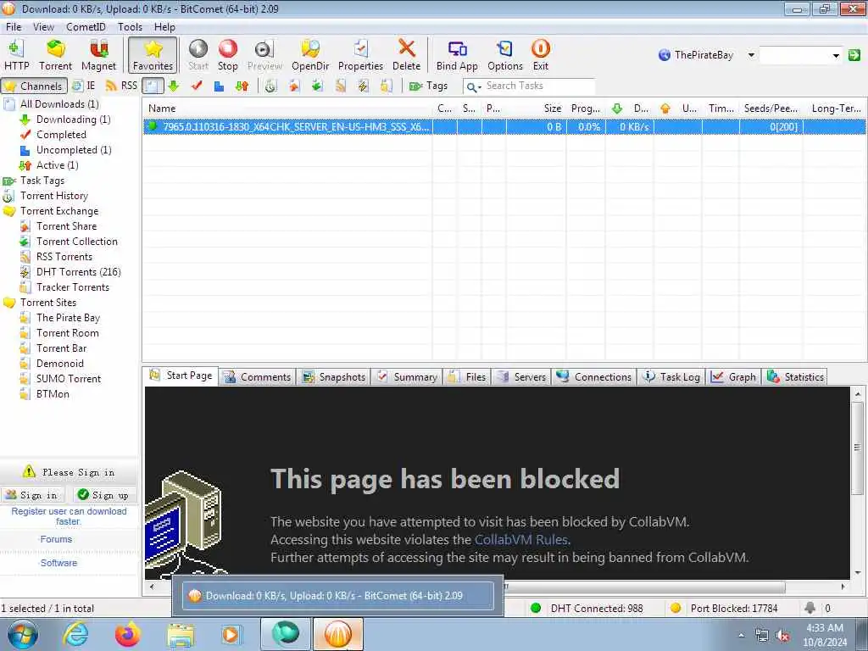Switch to the Connections tab
This screenshot has height=651, width=868.
[594, 377]
